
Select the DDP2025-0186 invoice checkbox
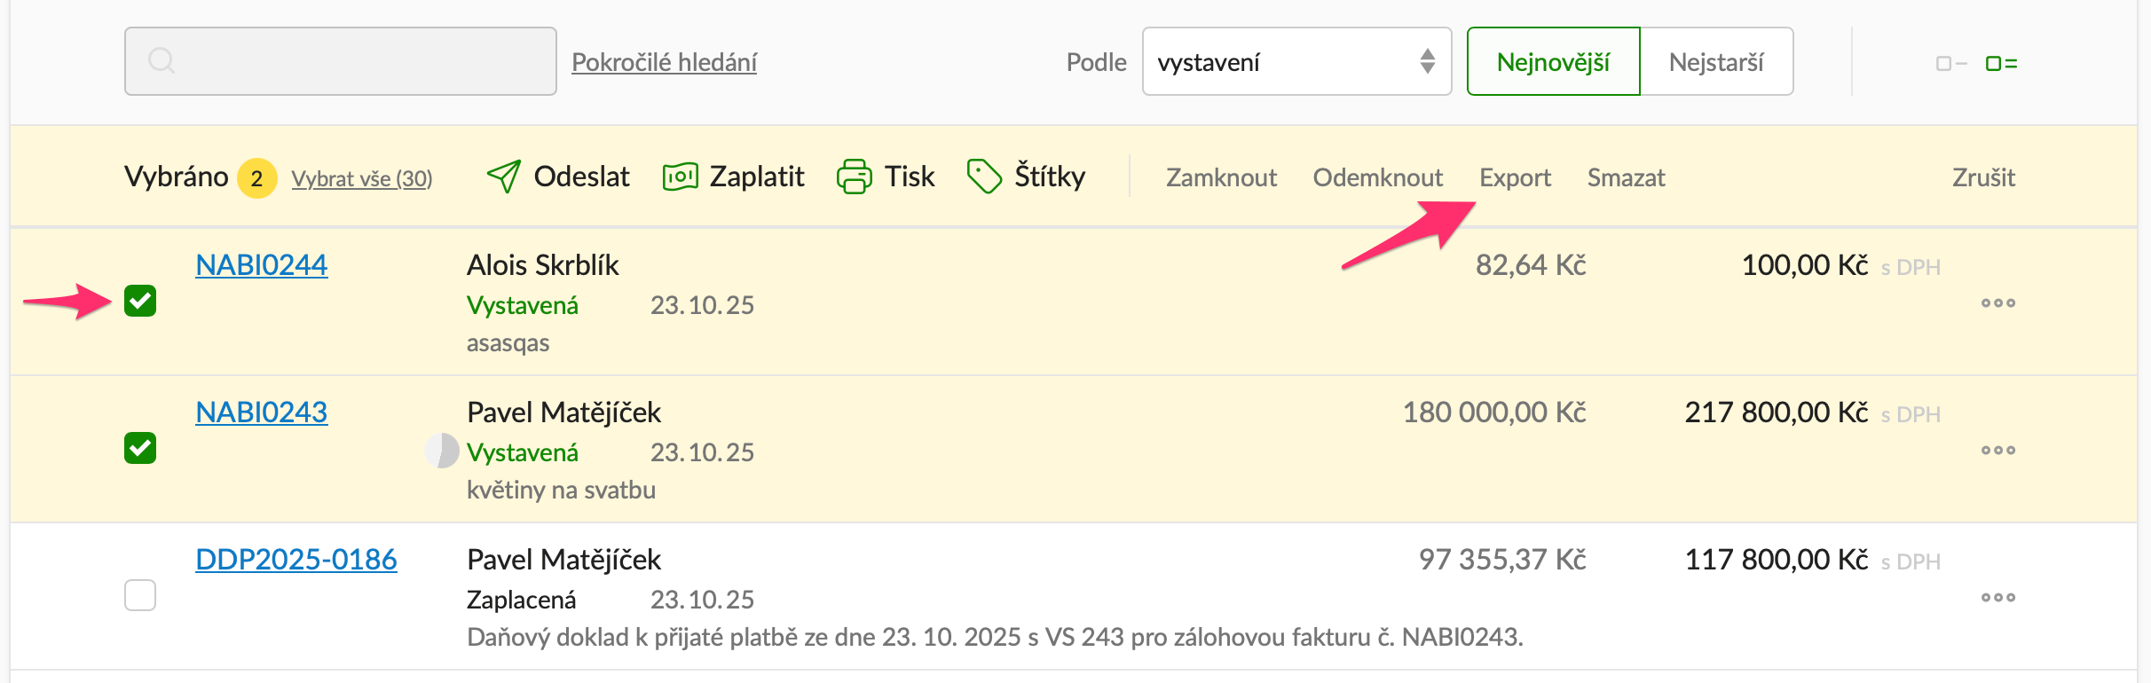[139, 597]
